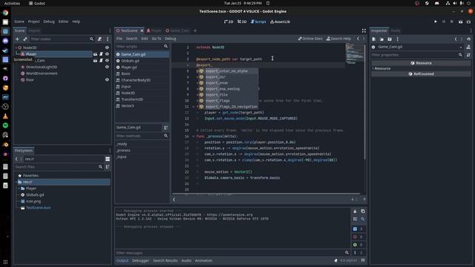Viewport: 475px width, 267px height.
Task: Run the project with the play button
Action: 436,22
